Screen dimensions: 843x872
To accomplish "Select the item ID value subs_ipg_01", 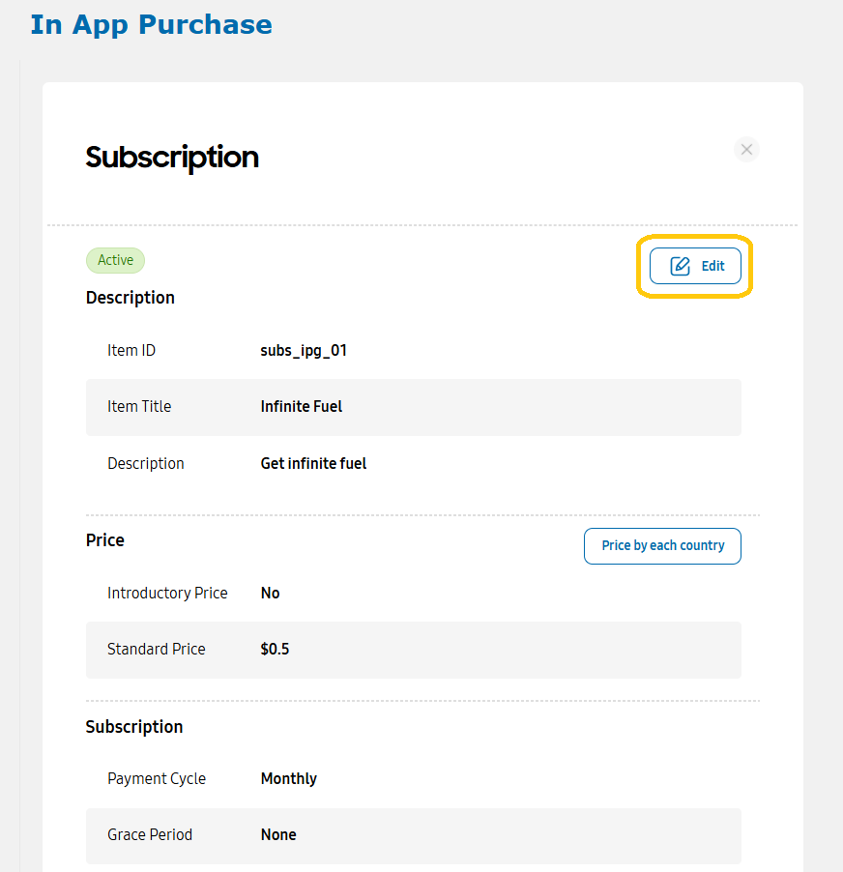I will [304, 350].
